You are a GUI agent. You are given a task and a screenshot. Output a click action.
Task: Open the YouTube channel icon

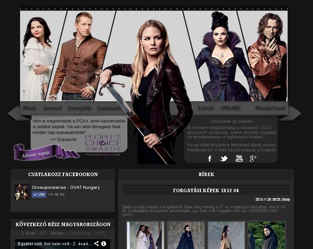[x=239, y=158]
